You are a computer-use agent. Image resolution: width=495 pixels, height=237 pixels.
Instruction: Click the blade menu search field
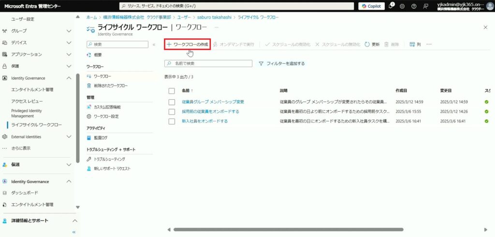tap(117, 44)
